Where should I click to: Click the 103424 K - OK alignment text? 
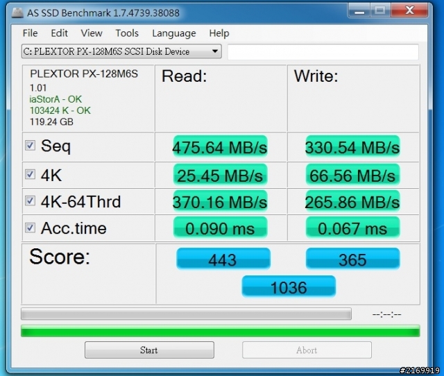click(60, 110)
